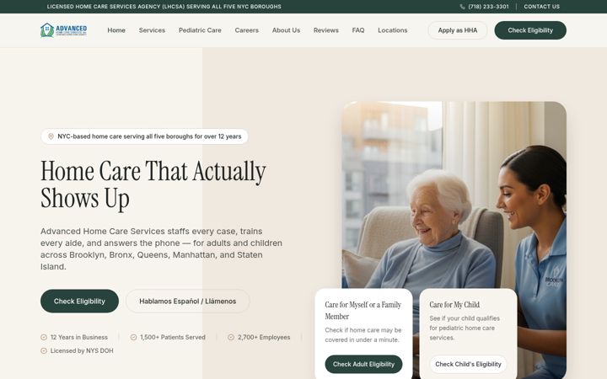Click the 'Home Care That Actually Shows Up' heading

tap(153, 184)
